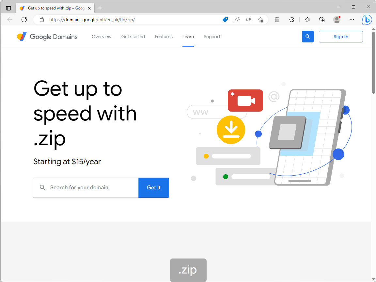Translate the page using translate icon
The height and width of the screenshot is (282, 376).
pos(248,20)
